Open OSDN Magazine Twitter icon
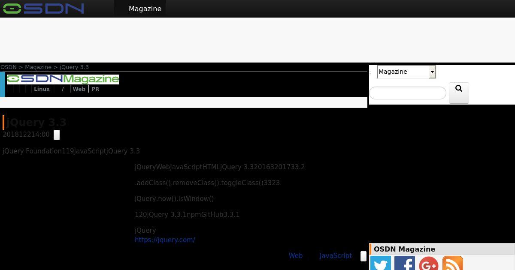Screen dimensions: 515x270 pos(381,264)
